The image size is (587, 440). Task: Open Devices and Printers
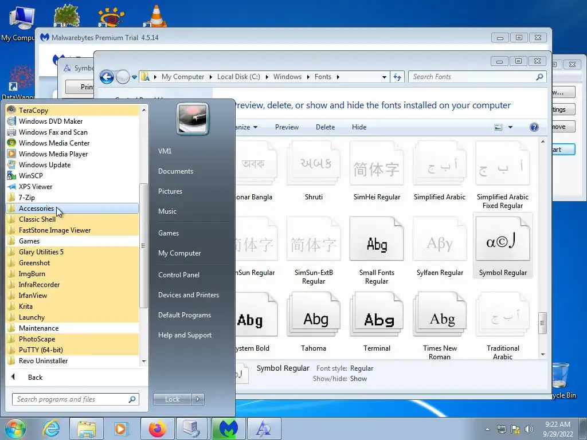click(188, 295)
